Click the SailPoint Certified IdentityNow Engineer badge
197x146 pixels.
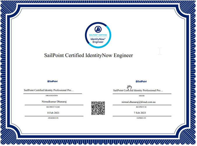pos(98,35)
